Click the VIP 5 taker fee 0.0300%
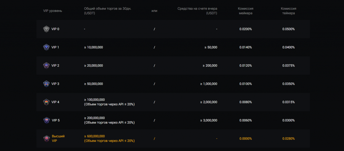344x151 pixels. (289, 120)
